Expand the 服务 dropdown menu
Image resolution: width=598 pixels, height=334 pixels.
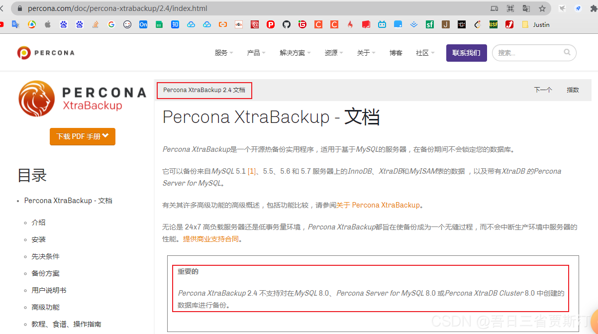tap(224, 53)
